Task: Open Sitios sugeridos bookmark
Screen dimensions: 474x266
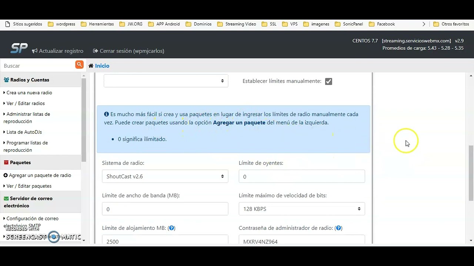Action: [x=24, y=24]
